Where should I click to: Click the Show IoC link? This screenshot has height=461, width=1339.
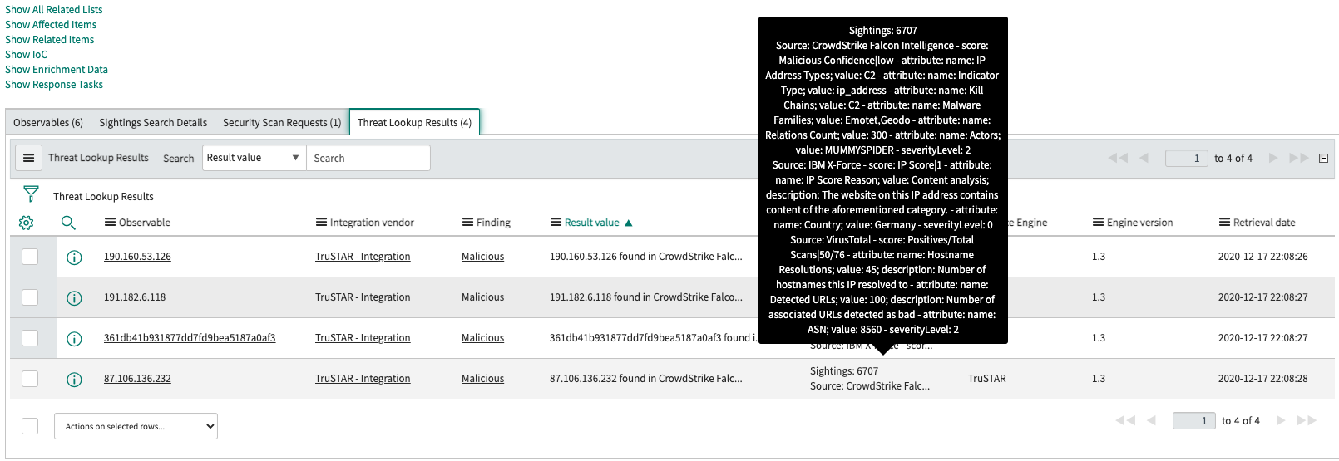coord(26,55)
